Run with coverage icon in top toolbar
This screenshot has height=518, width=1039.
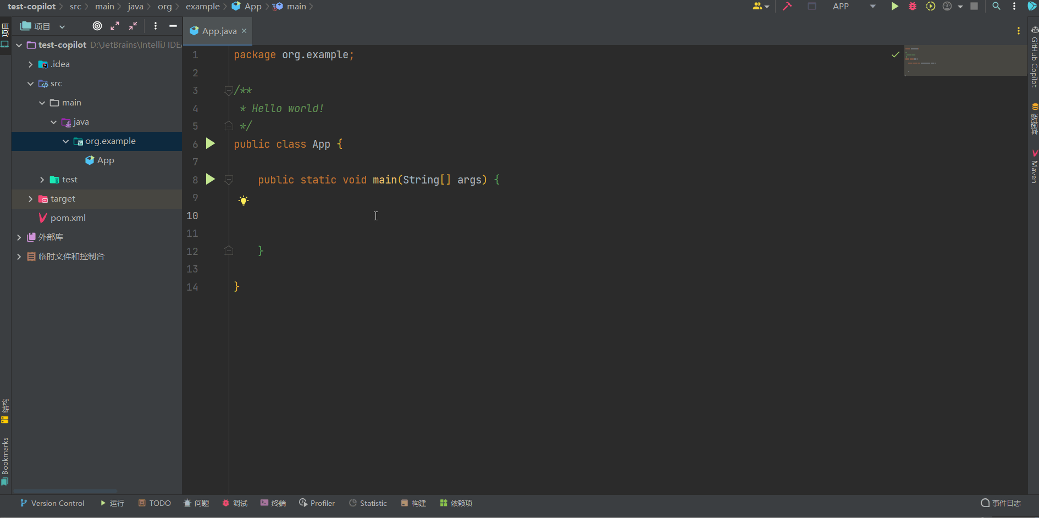pos(930,7)
